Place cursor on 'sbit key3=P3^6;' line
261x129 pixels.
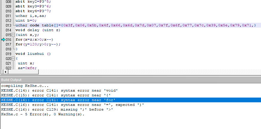[x=33, y=6]
